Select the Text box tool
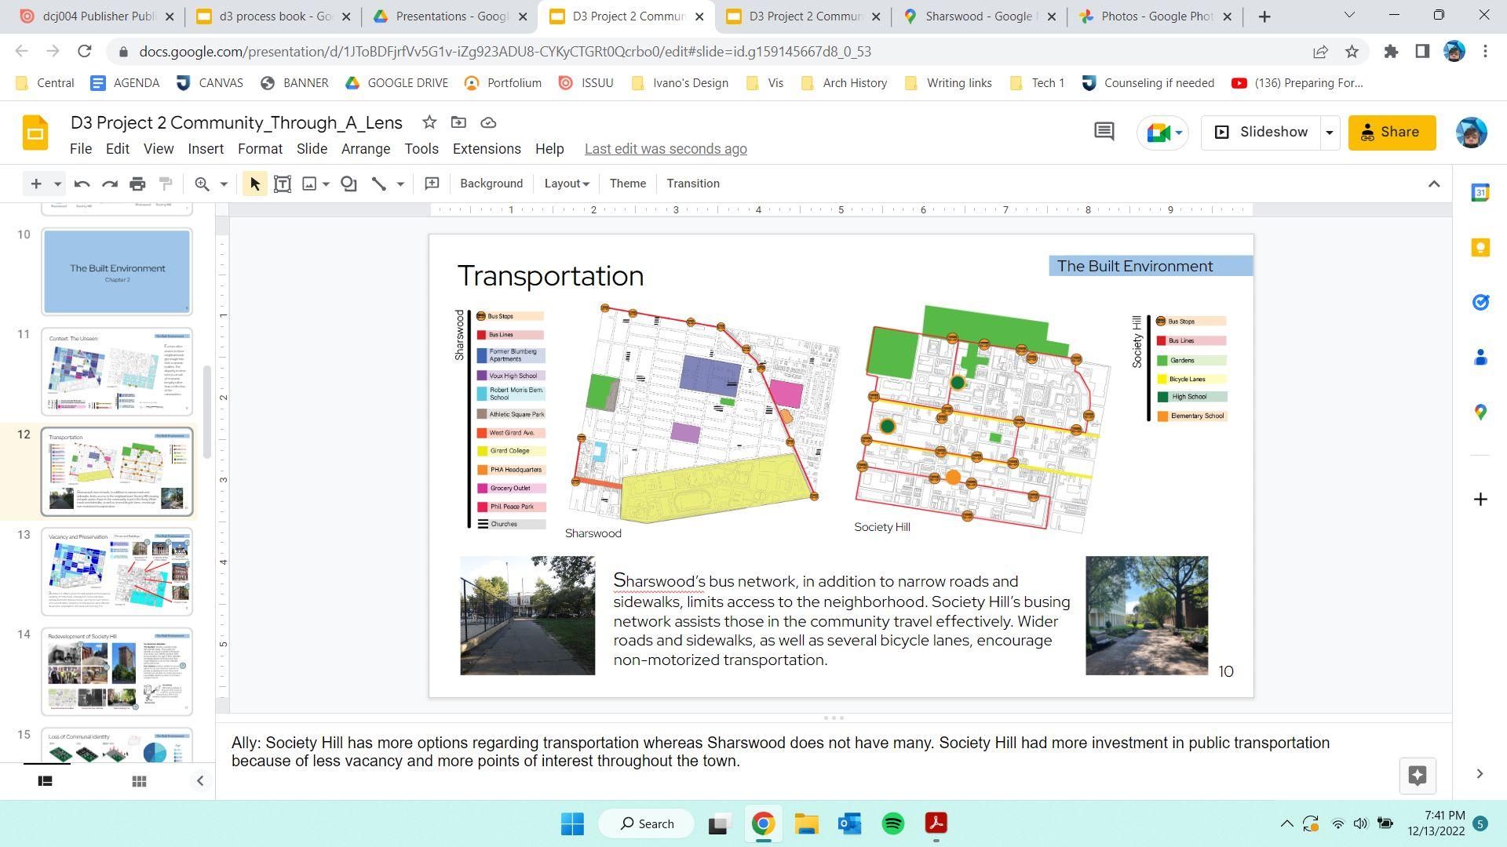The height and width of the screenshot is (847, 1507). click(283, 184)
